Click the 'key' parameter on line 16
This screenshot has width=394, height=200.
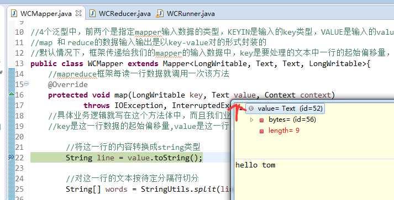[196, 95]
